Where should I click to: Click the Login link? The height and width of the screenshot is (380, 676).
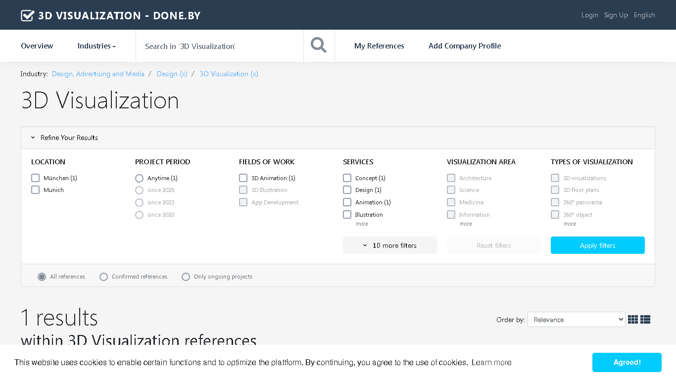coord(590,15)
